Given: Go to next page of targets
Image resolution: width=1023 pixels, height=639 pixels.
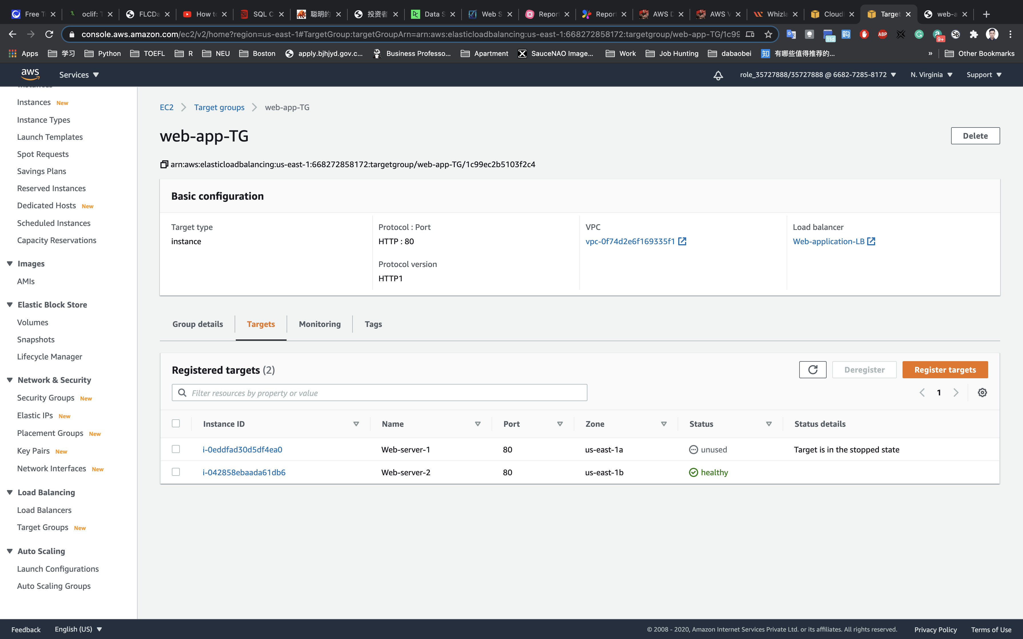Looking at the screenshot, I should [x=956, y=393].
